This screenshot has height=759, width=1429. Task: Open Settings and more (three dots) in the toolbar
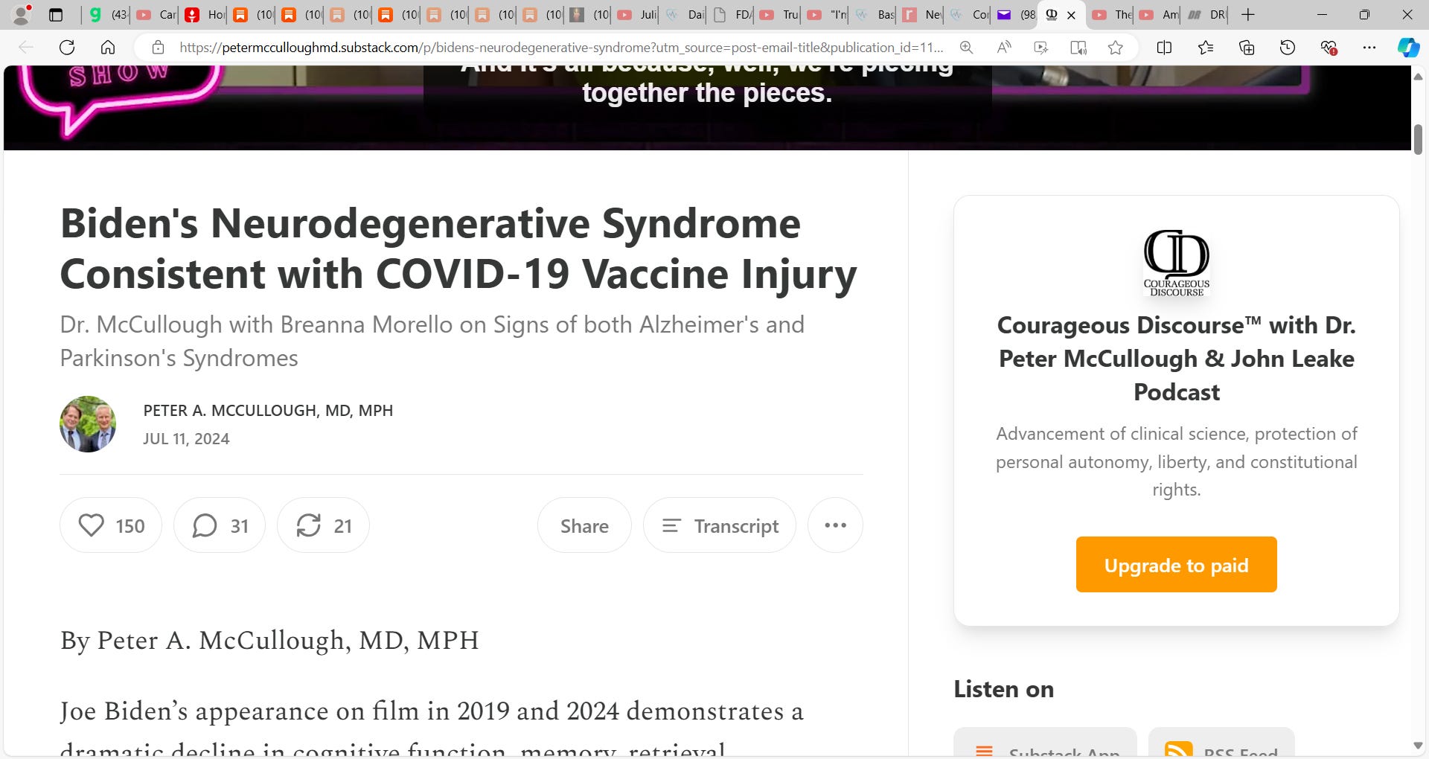[x=1369, y=48]
